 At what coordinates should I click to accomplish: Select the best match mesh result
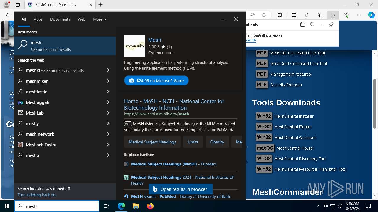[65, 46]
